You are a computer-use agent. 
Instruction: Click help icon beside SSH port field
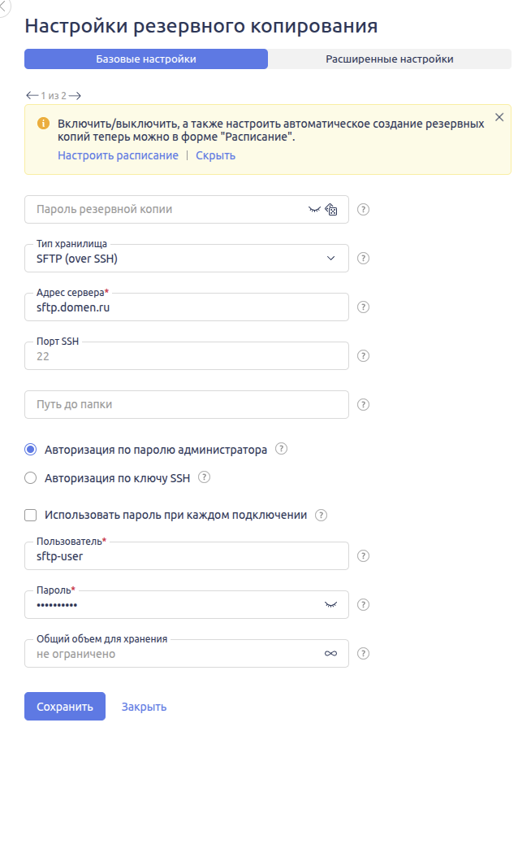click(364, 356)
